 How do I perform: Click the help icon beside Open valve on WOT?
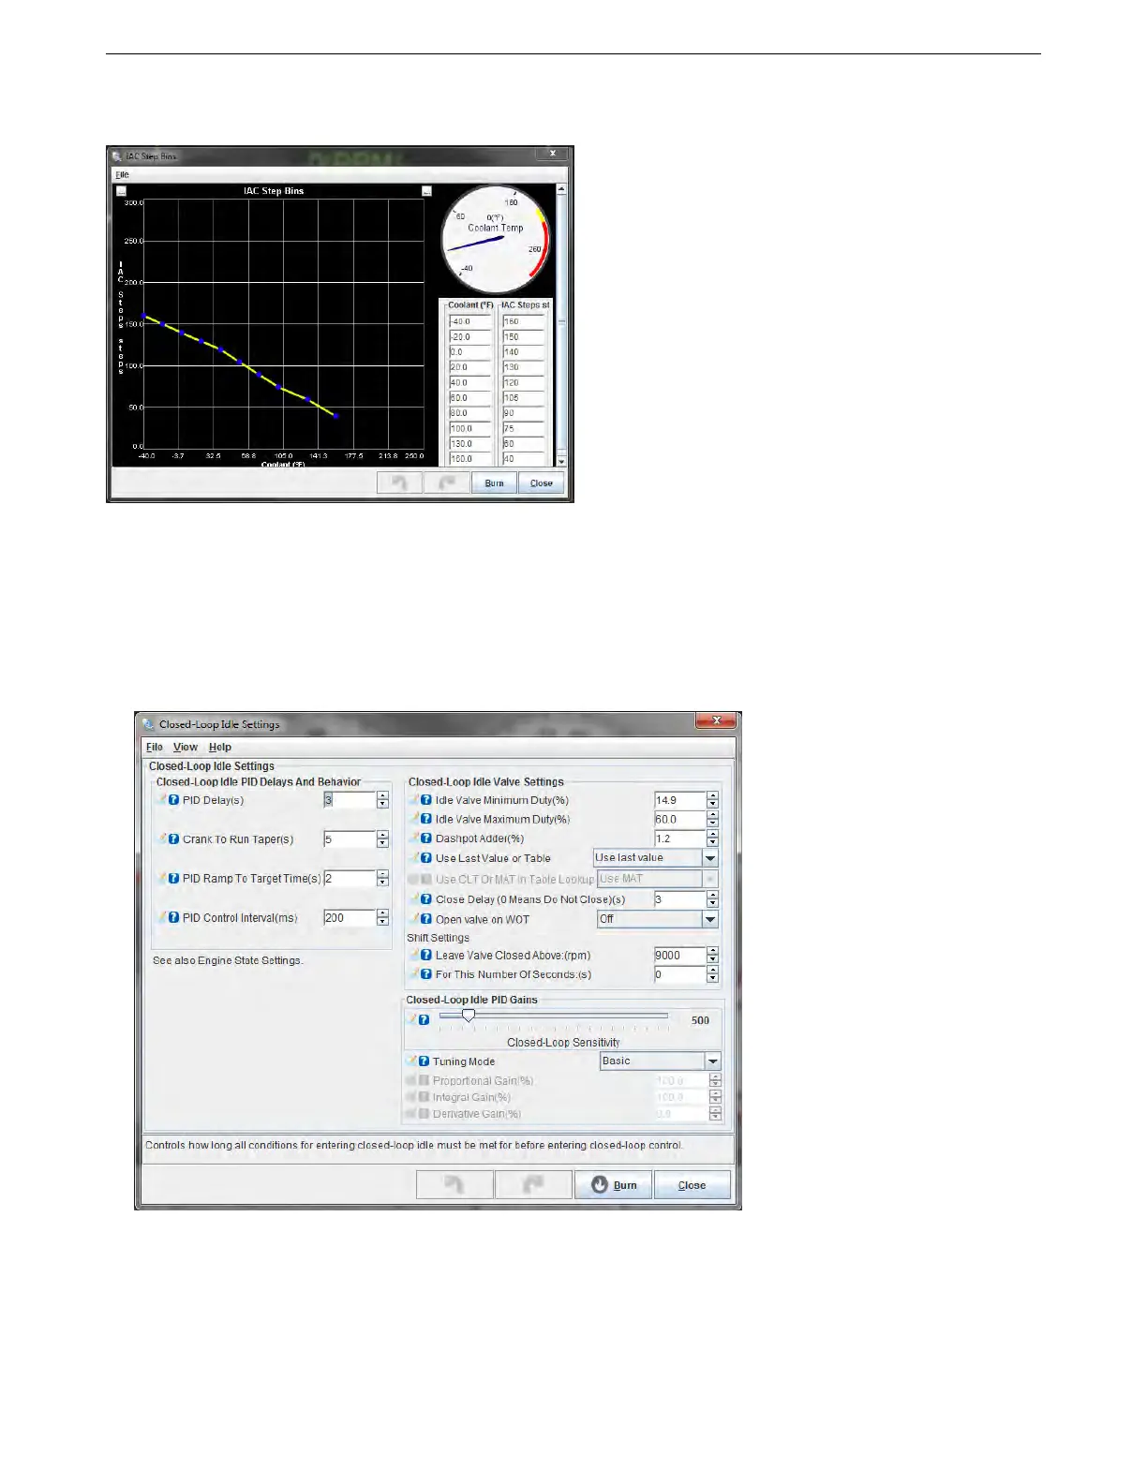(426, 919)
